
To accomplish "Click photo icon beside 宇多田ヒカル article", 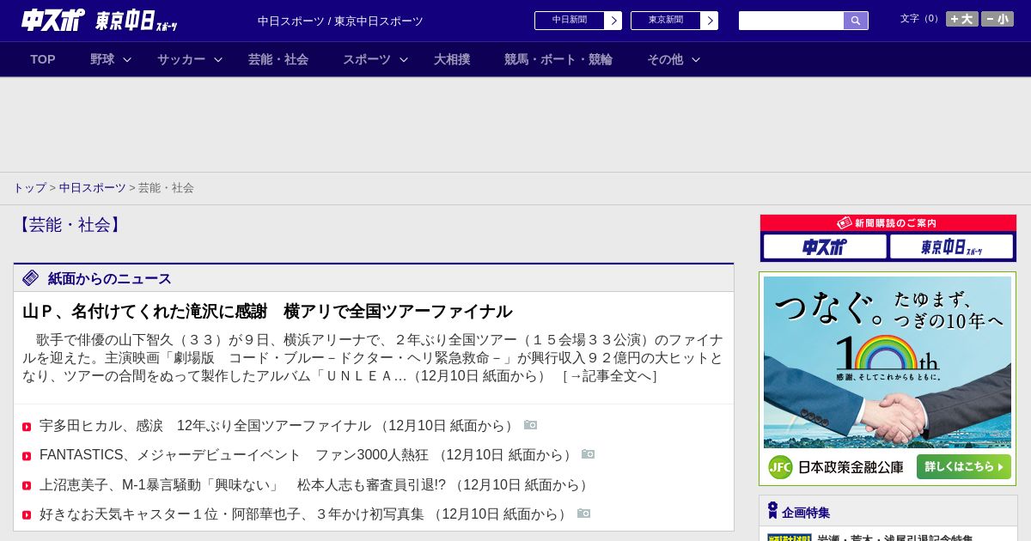I will point(531,425).
